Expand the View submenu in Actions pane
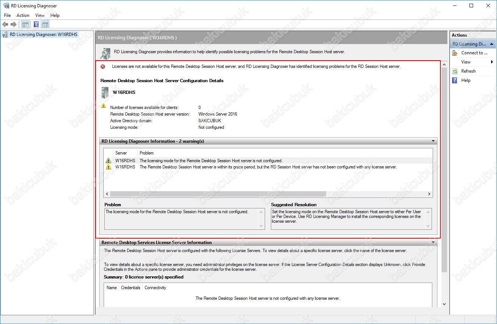Screen dimensions: 497x324 472,62
